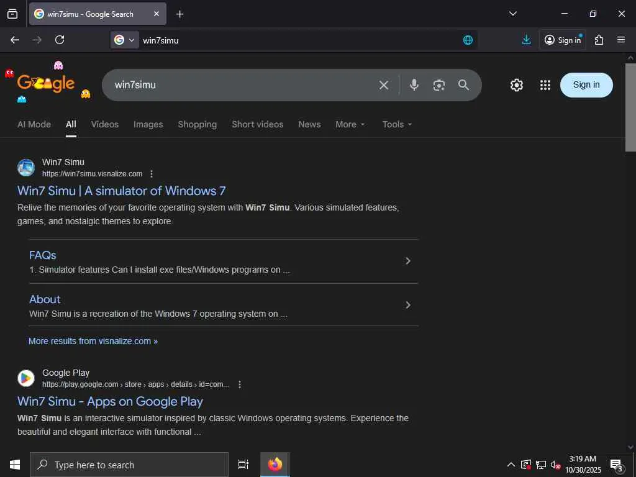This screenshot has width=636, height=477.
Task: Open a new browser tab
Action: pyautogui.click(x=179, y=14)
